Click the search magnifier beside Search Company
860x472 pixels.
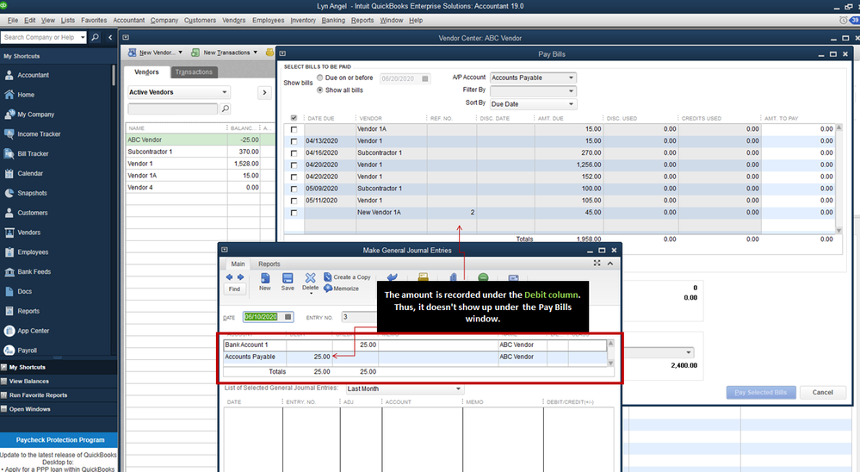(95, 37)
